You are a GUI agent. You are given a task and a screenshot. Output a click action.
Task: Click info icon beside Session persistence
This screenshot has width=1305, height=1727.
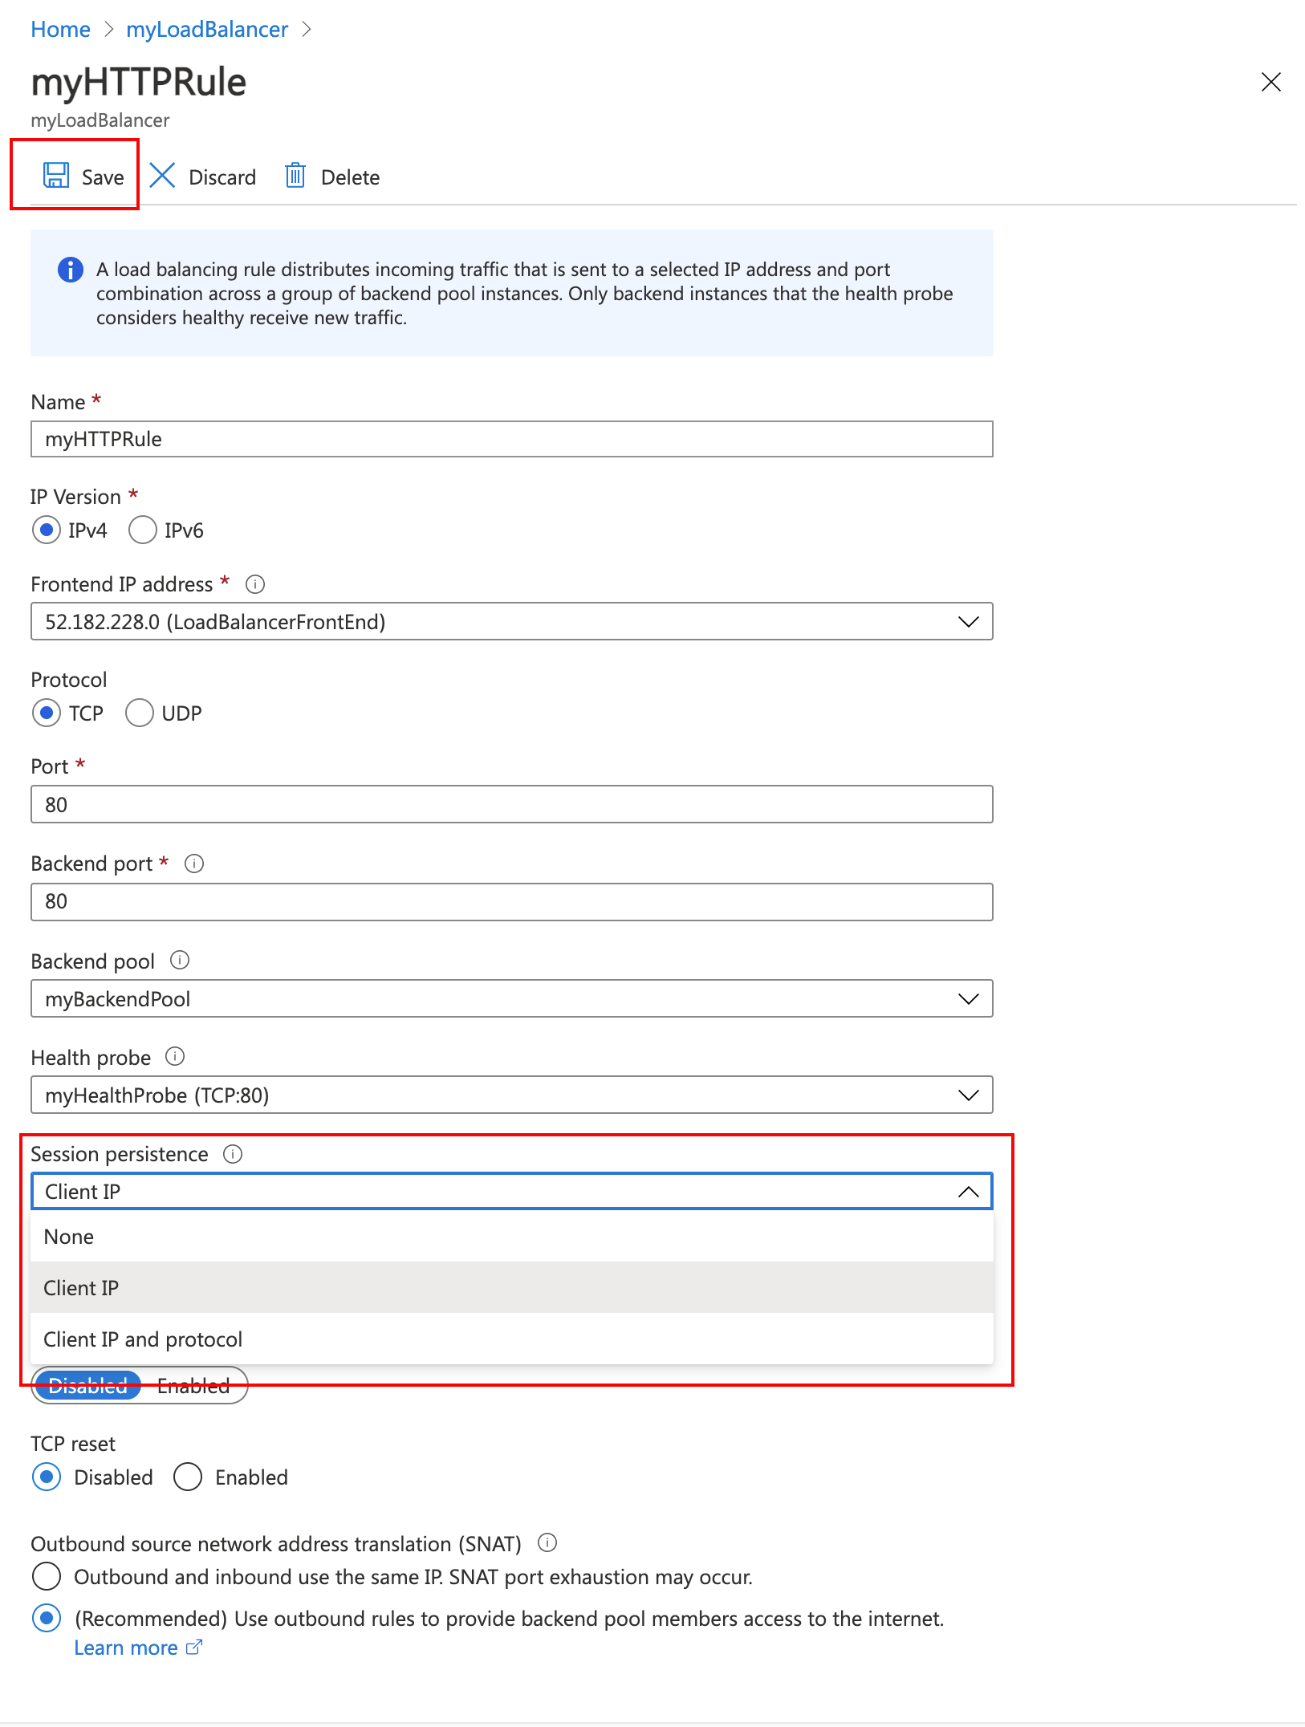point(233,1154)
